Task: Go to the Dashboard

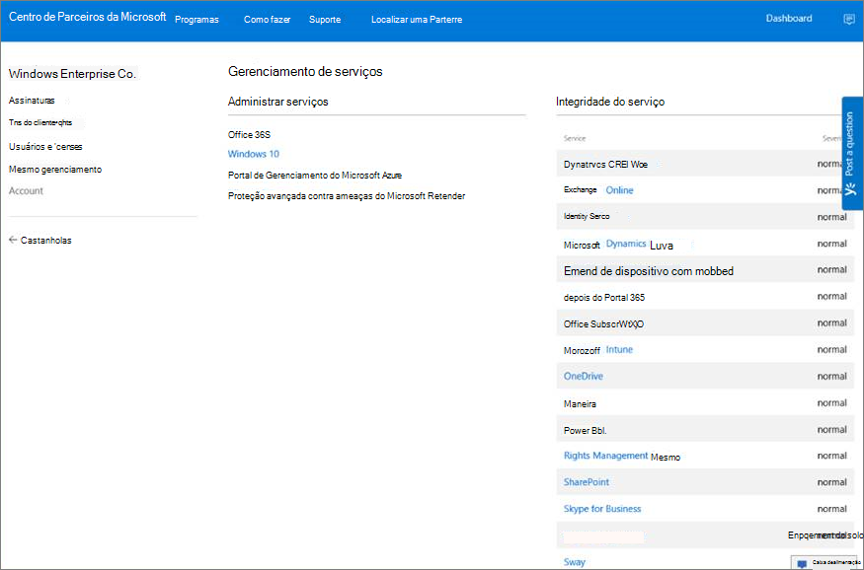Action: (789, 18)
